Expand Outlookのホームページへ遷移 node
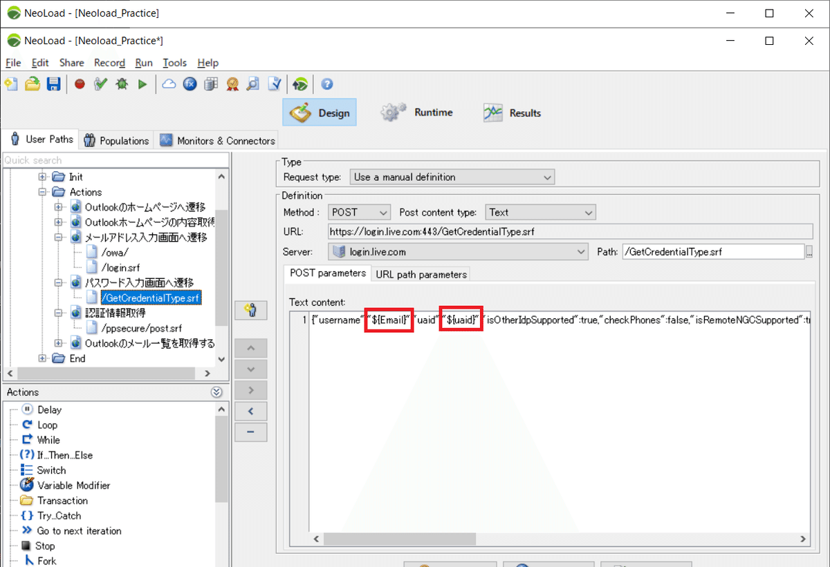 point(59,207)
